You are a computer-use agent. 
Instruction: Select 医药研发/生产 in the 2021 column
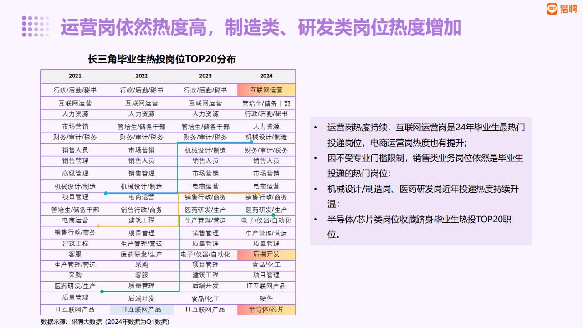click(75, 286)
